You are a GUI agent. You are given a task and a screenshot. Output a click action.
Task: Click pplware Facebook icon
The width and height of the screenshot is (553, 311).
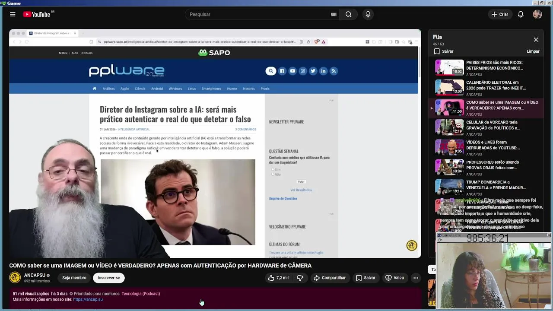[282, 71]
